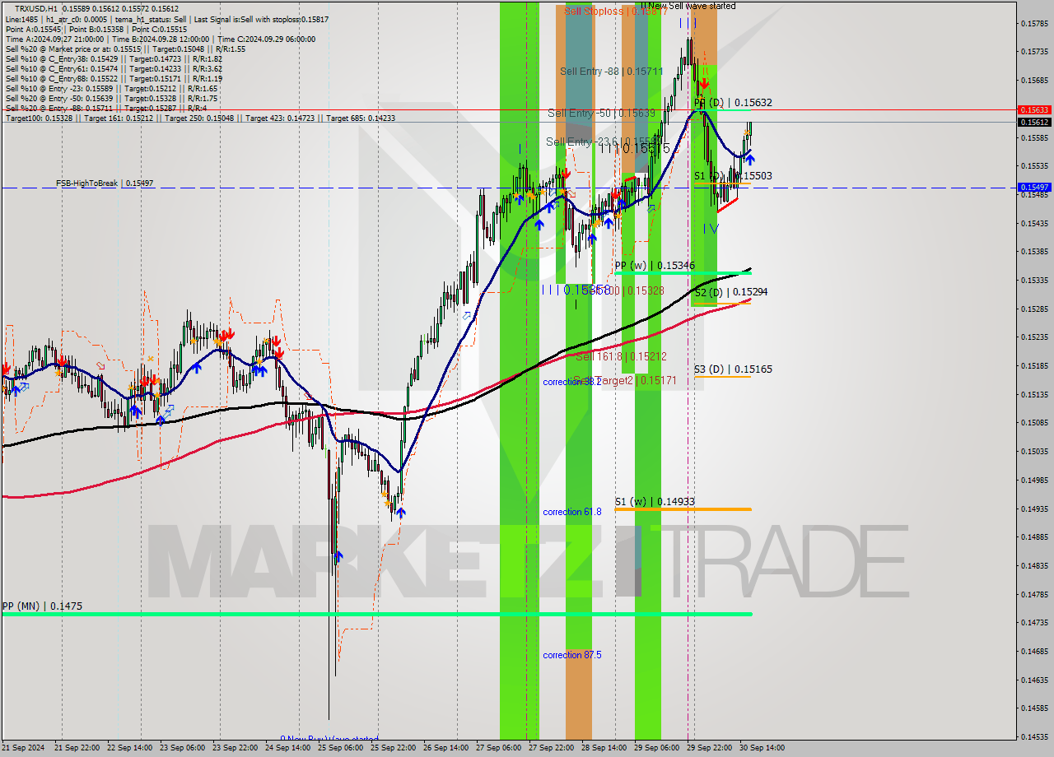Screen dimensions: 1054x757
Task: Select the 'Sell 161.8 | 0.15212' label
Action: [621, 356]
